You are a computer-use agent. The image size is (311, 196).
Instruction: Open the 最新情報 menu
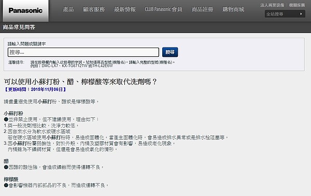125,9
